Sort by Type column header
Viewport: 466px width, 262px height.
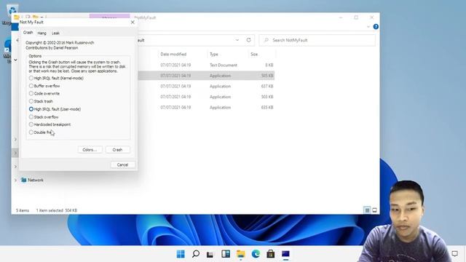tap(214, 55)
